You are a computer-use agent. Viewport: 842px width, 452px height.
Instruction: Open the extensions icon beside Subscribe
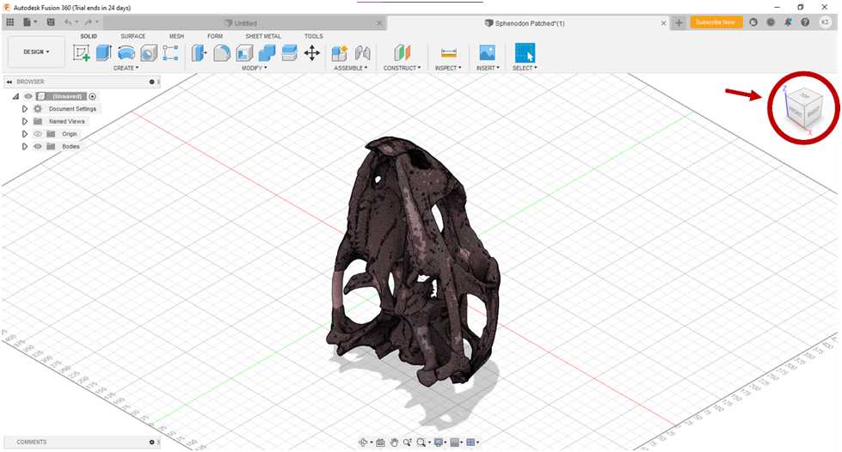tap(753, 22)
